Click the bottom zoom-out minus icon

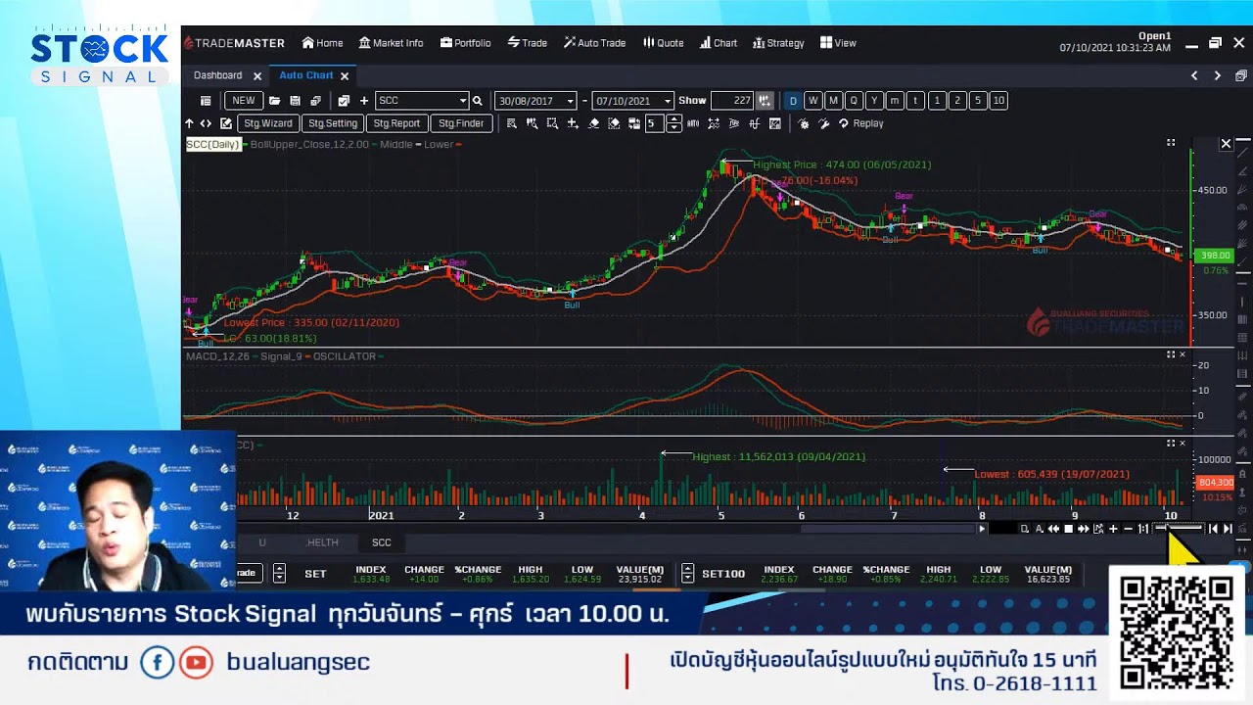coord(1128,529)
